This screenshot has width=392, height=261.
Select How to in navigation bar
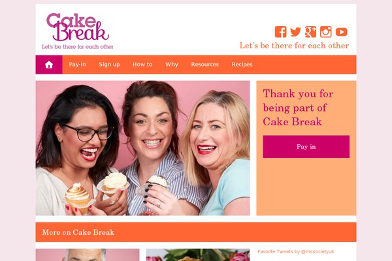pyautogui.click(x=142, y=65)
